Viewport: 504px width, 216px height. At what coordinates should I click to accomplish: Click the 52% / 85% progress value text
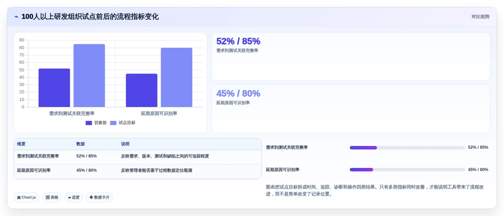pos(478,148)
